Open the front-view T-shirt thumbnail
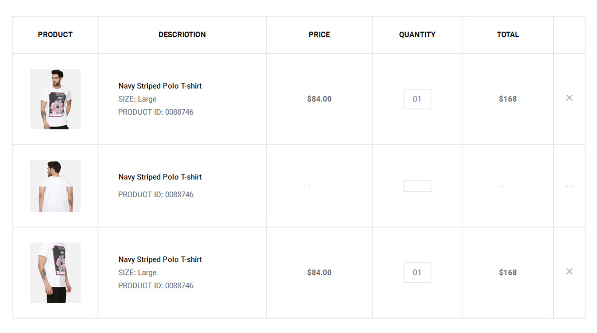Image resolution: width=597 pixels, height=333 pixels. pos(55,99)
